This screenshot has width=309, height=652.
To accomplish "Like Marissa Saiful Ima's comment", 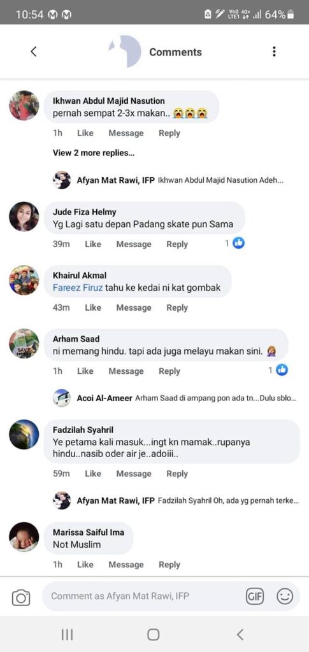I will [85, 565].
